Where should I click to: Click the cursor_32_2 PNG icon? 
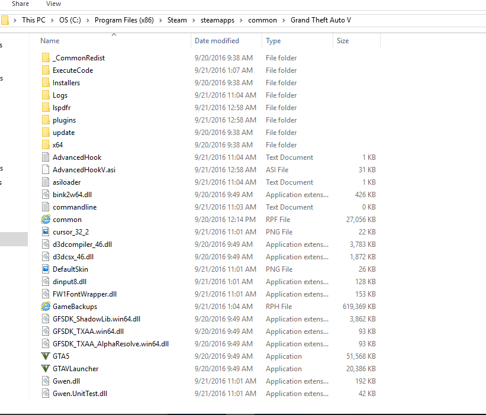coord(46,231)
